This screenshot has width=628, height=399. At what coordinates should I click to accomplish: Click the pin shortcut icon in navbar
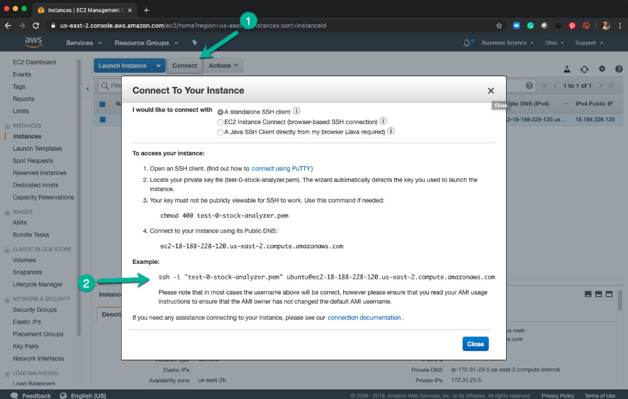pos(195,42)
